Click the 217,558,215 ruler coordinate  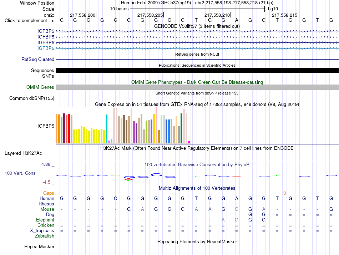point(284,15)
